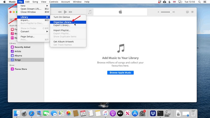Choose Open Stream URL item
The height and width of the screenshot is (118, 210).
[34, 9]
